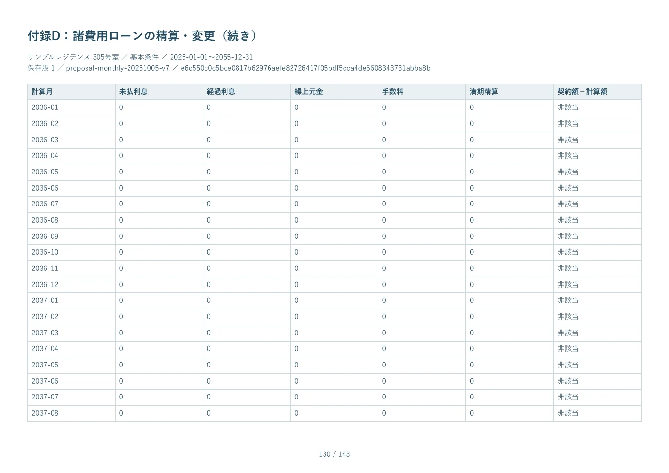The height and width of the screenshot is (473, 669).
Task: Select the 2036-01 row month cell
Action: pos(71,108)
